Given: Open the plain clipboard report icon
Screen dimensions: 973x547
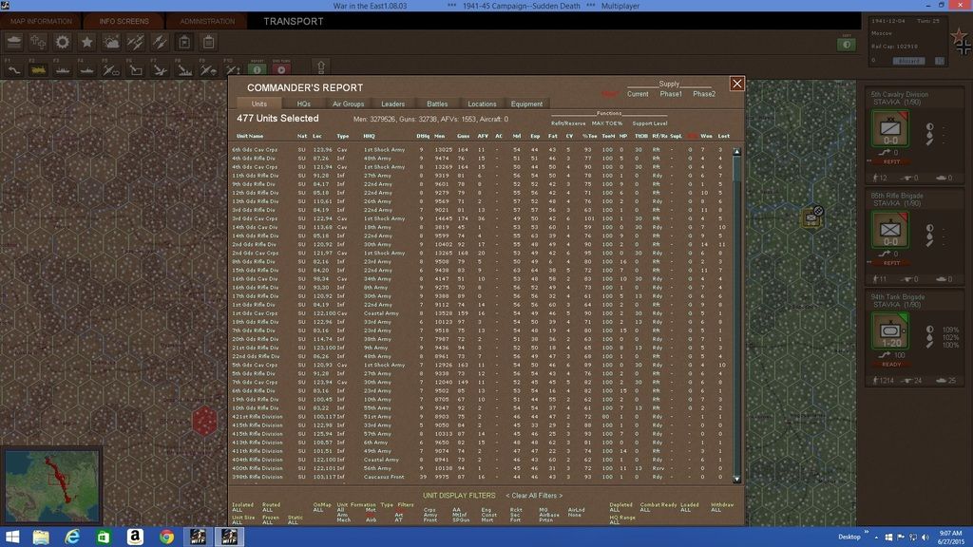Looking at the screenshot, I should click(x=208, y=42).
